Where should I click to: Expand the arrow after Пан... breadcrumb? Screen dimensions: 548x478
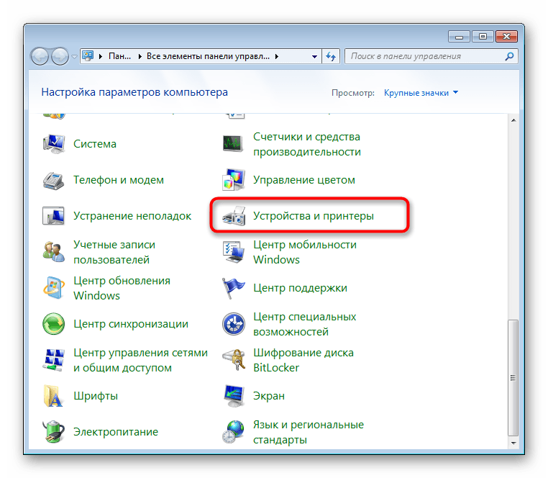tap(140, 56)
